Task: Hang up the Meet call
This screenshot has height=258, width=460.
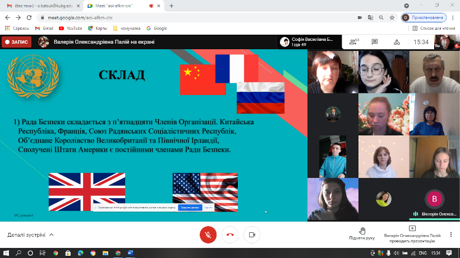Action: pos(230,235)
